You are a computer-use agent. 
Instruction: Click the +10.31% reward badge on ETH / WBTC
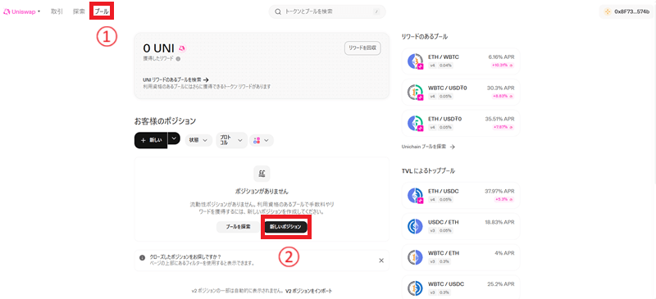pos(503,66)
